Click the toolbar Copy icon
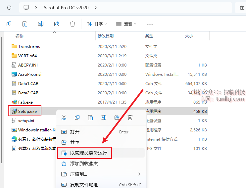The image size is (246, 188). pos(9,24)
